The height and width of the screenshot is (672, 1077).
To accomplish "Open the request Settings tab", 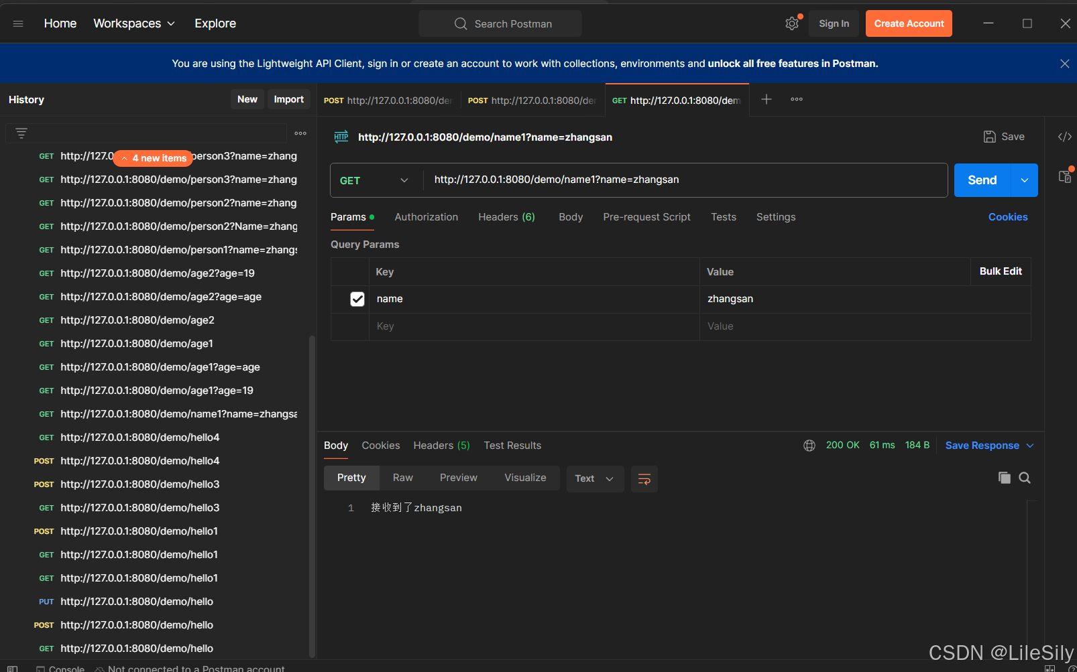I will click(776, 217).
